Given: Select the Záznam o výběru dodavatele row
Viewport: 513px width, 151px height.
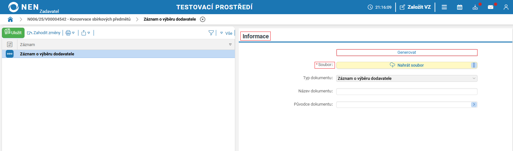Looking at the screenshot, I should click(118, 54).
